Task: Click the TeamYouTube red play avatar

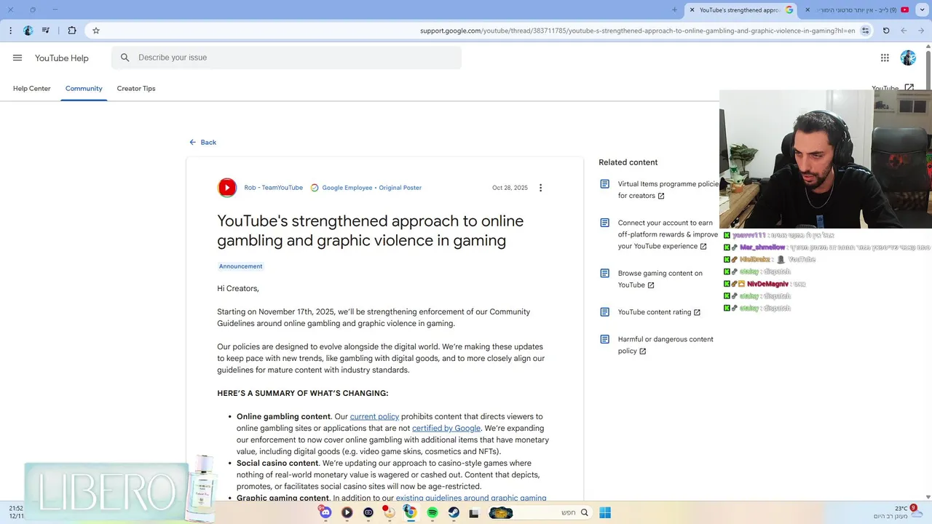Action: (x=227, y=188)
